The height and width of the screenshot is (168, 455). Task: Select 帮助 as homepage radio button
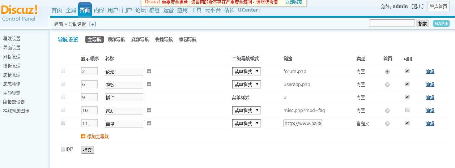coord(387,111)
